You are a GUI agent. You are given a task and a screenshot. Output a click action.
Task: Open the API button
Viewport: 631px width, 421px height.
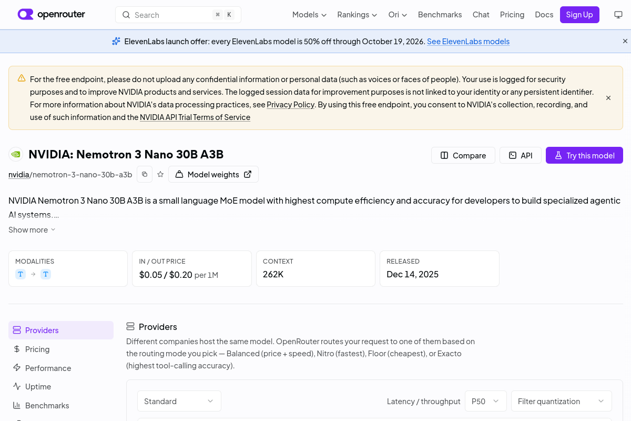tap(521, 155)
